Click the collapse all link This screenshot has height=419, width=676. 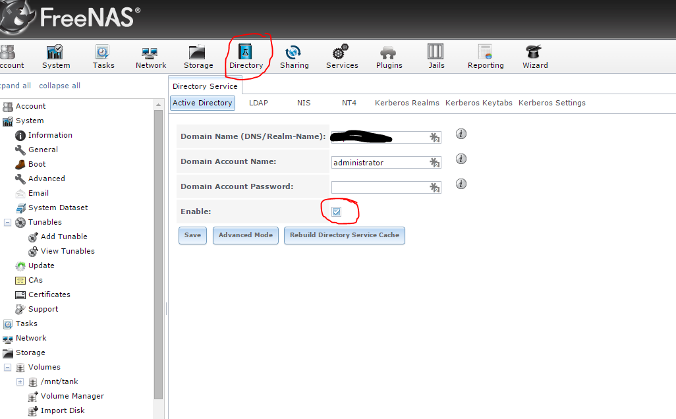(59, 86)
